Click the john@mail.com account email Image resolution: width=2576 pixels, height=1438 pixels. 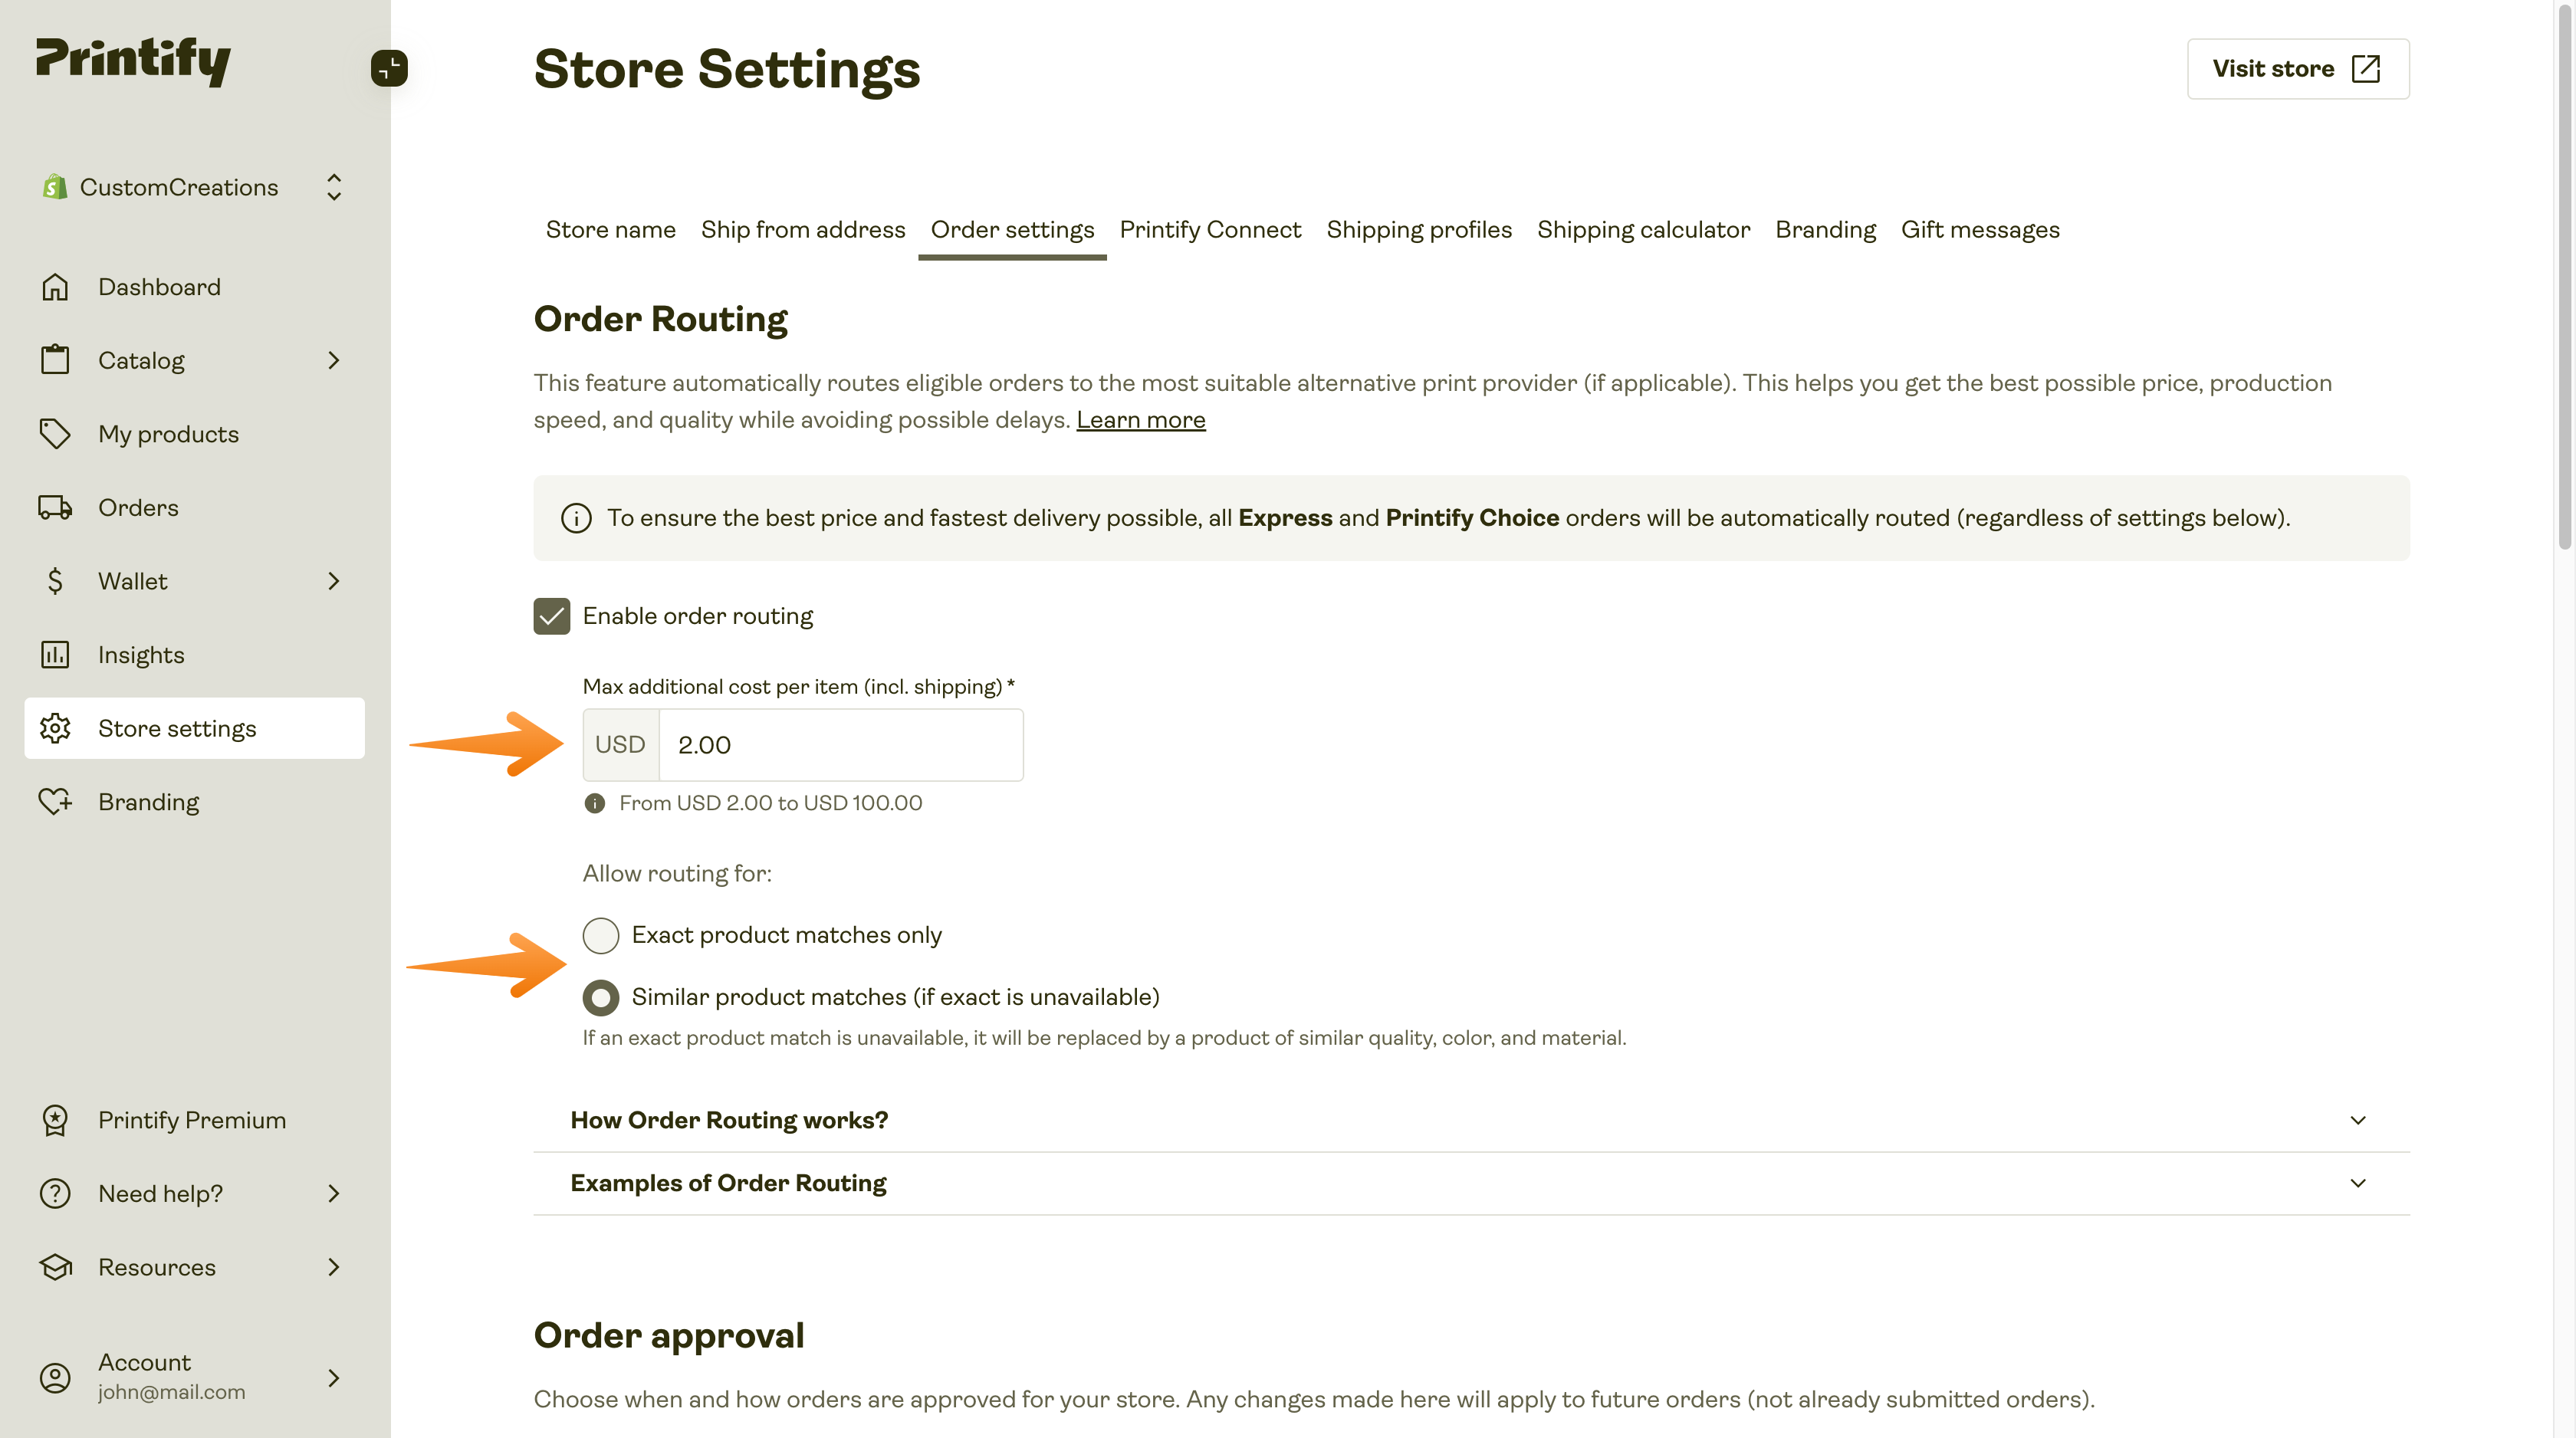tap(171, 1392)
